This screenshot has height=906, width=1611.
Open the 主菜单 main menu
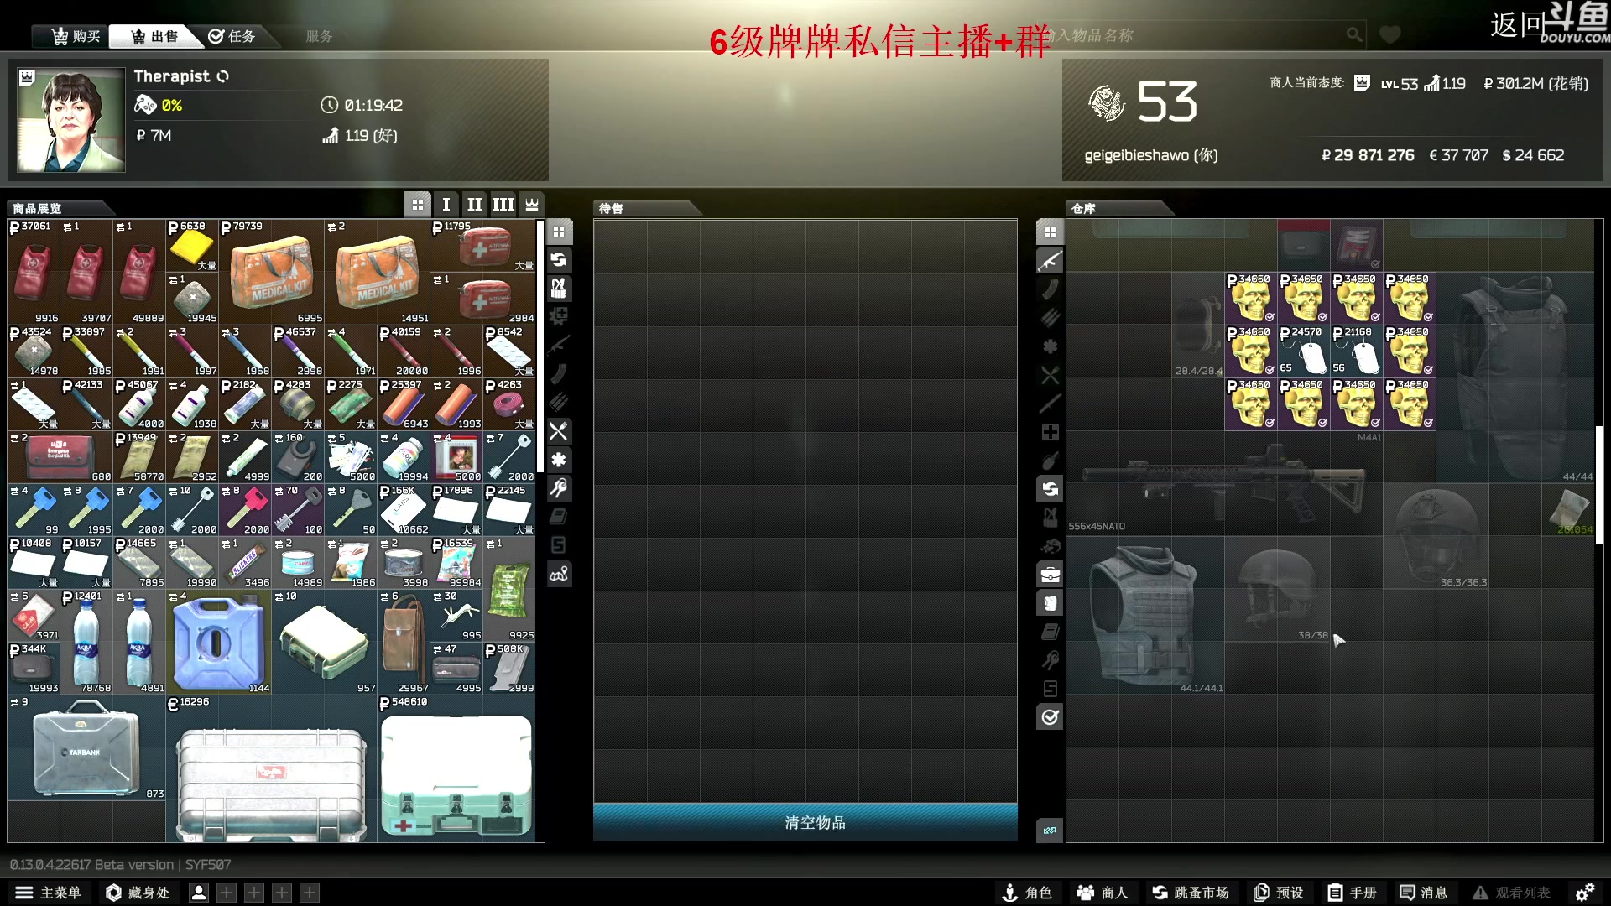[49, 893]
